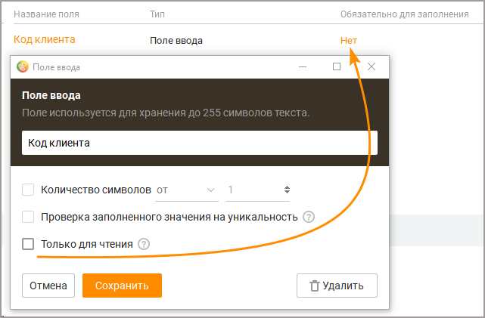485x318 pixels.
Task: Click the Количество символов label
Action: pyautogui.click(x=96, y=190)
